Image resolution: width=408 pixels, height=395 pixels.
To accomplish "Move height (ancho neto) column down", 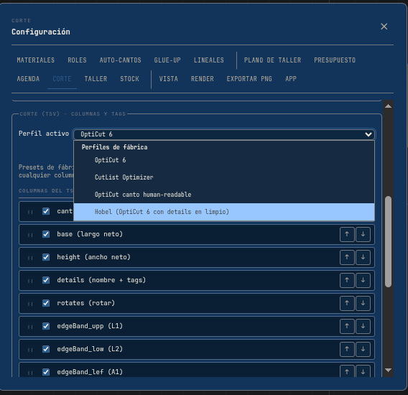I will tap(363, 257).
